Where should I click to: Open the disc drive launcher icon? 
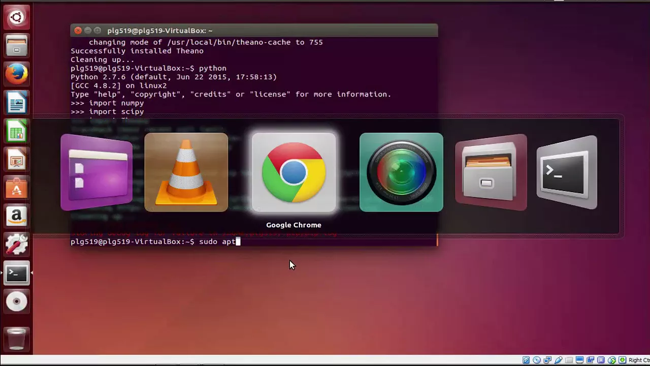16,302
